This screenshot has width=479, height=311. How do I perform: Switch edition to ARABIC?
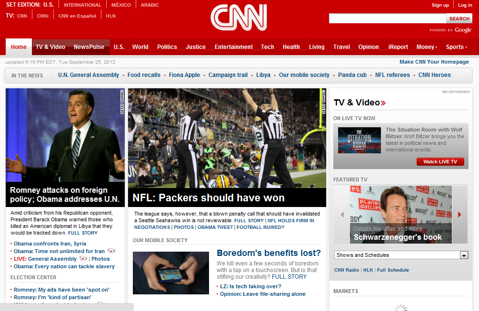(150, 5)
